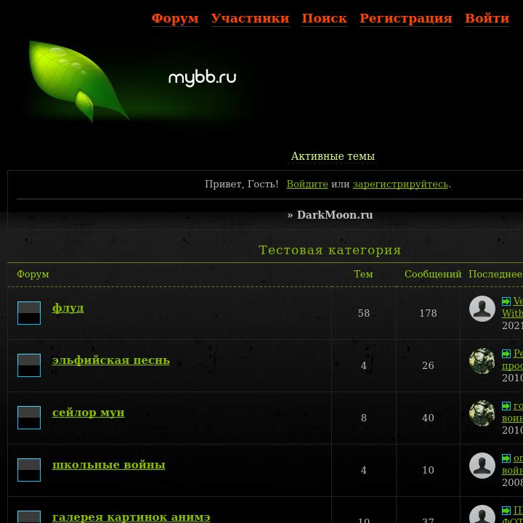Viewport: 523px width, 523px height.
Task: Click topic count 58 for флуд
Action: point(364,313)
